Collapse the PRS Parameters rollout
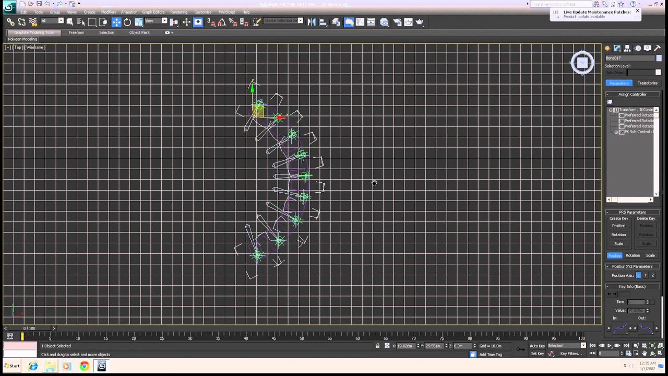Viewport: 668px width, 376px height. [x=633, y=213]
